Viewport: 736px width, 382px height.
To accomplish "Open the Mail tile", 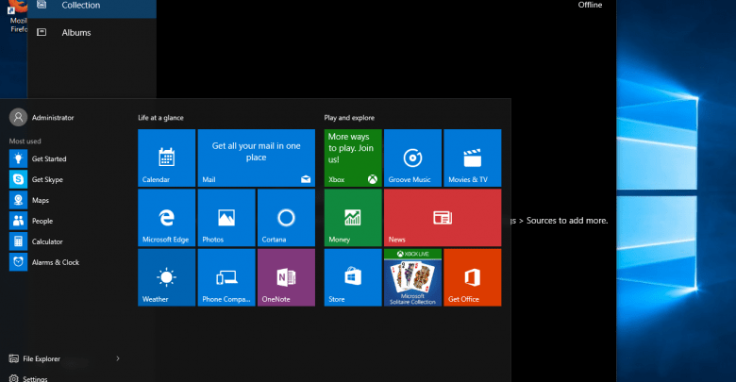I will 257,158.
